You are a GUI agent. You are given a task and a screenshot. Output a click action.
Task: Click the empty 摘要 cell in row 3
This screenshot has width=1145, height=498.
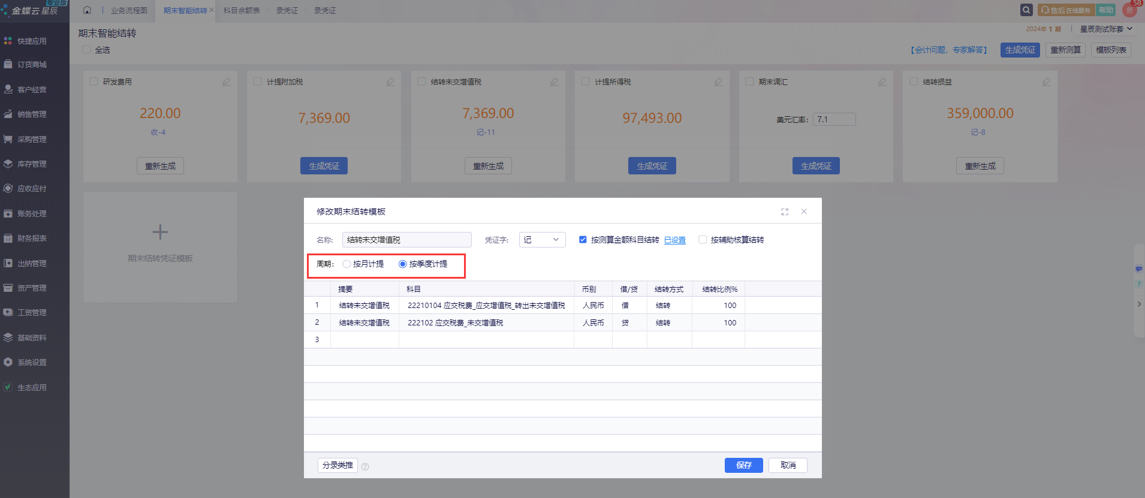(x=364, y=339)
